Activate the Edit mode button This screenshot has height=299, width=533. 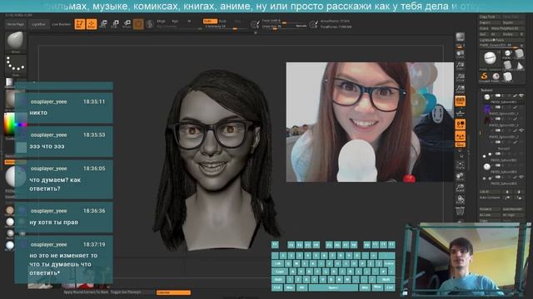pyautogui.click(x=80, y=24)
